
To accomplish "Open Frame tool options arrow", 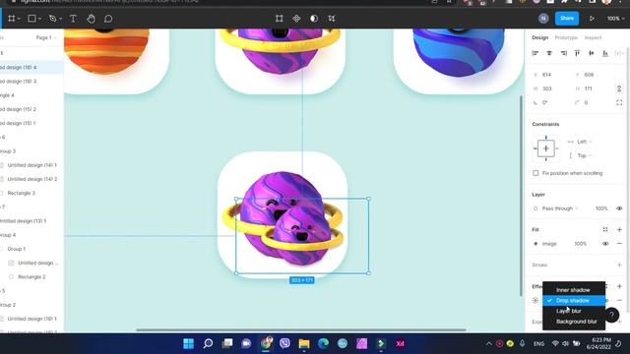I will point(19,19).
